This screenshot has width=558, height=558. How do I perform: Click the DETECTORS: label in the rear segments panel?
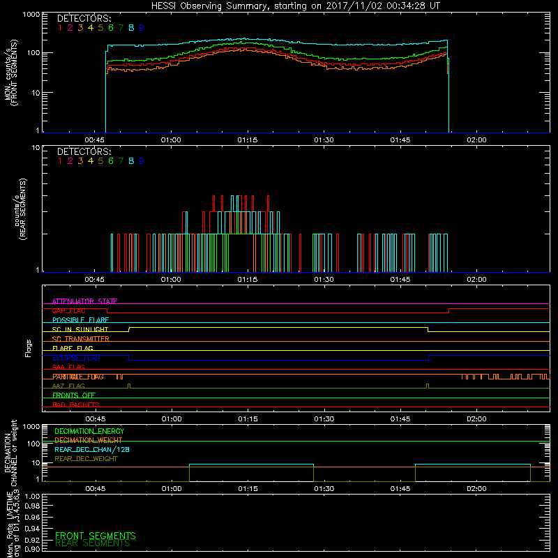[84, 151]
